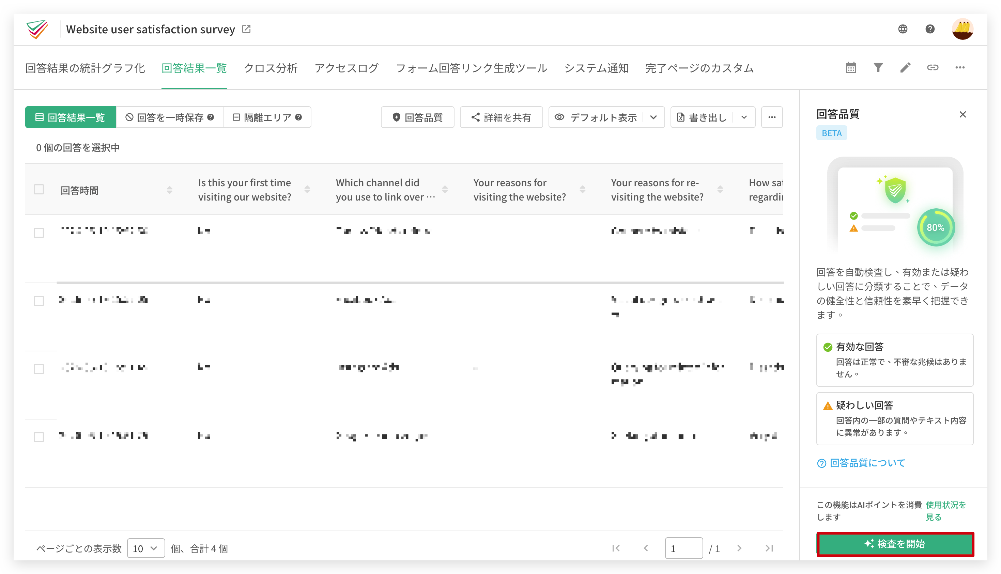Go to next page arrow
This screenshot has height=574, width=1001.
click(739, 548)
